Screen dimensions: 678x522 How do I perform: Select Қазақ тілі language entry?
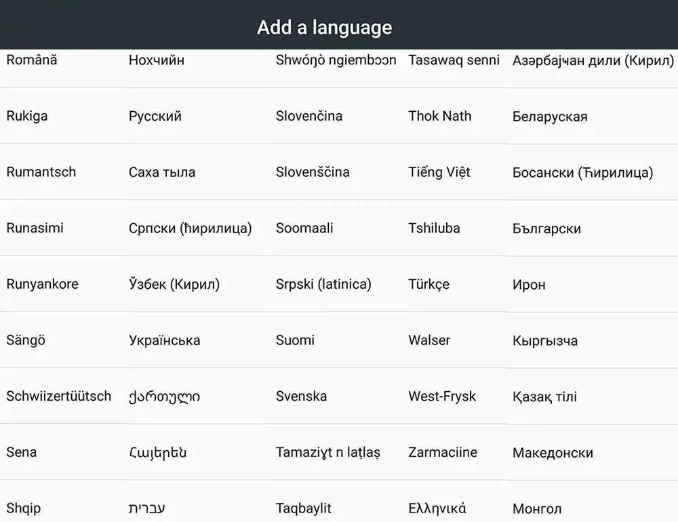tap(544, 397)
